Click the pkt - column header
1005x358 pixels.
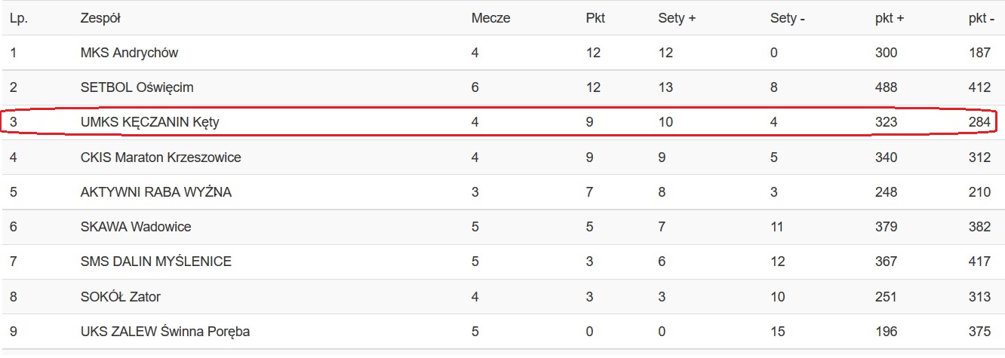(982, 18)
